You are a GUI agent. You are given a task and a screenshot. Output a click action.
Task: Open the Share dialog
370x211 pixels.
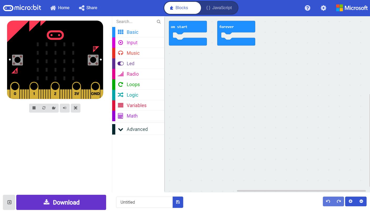point(88,8)
